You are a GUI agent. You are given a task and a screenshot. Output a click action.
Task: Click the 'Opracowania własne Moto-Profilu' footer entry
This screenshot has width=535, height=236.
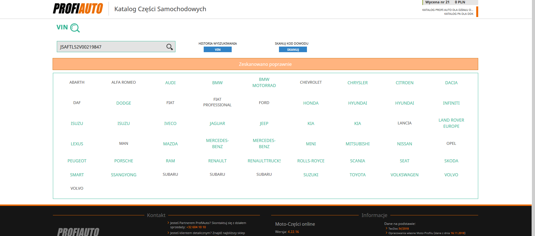tap(427, 233)
